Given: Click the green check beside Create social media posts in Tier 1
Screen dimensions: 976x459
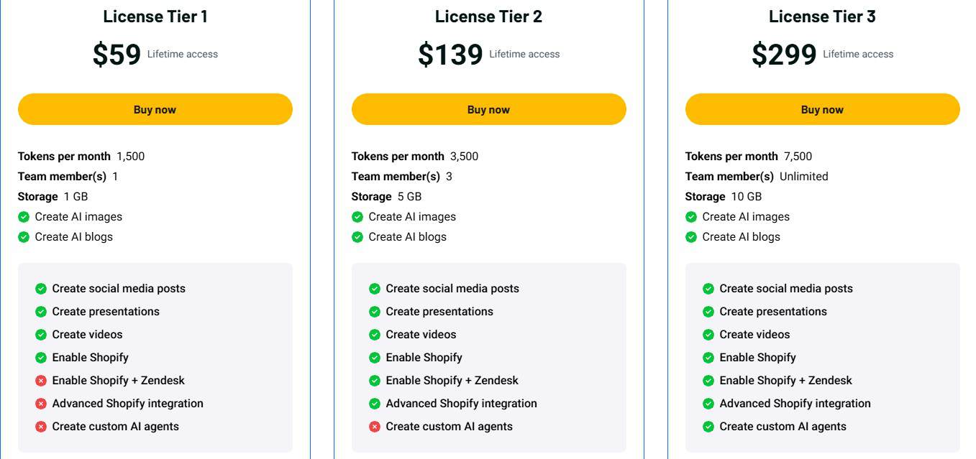Looking at the screenshot, I should 41,288.
